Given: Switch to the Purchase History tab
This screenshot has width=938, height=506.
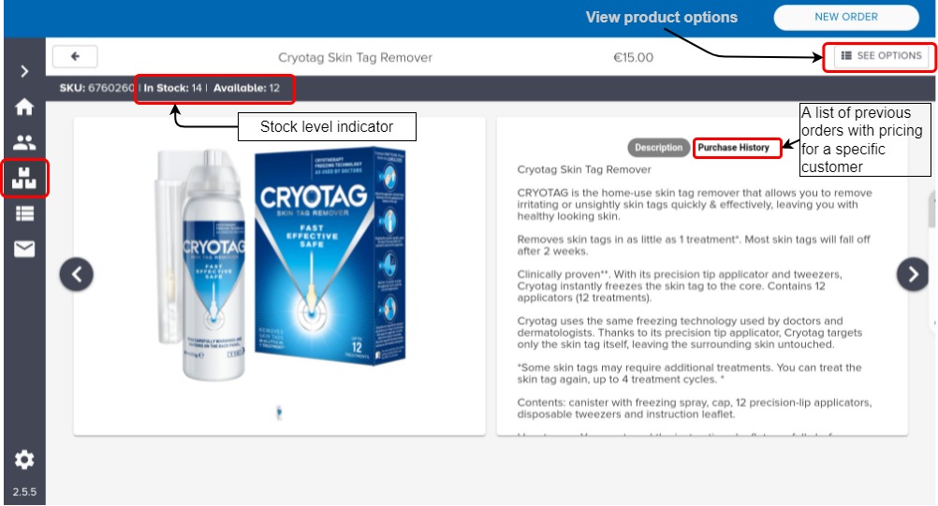Looking at the screenshot, I should (734, 148).
